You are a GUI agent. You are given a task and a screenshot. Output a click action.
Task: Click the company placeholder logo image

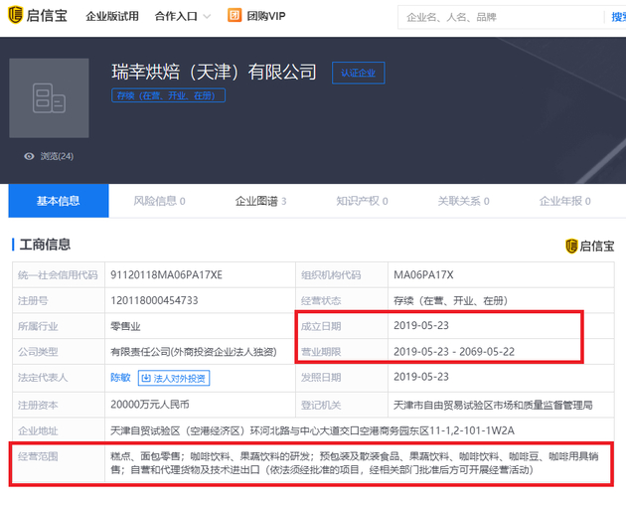tap(49, 97)
